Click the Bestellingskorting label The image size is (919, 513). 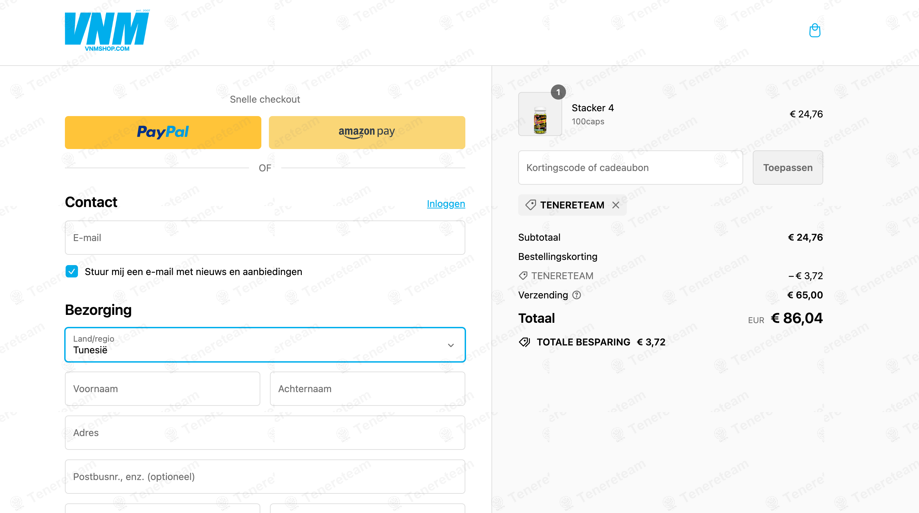[x=558, y=256]
